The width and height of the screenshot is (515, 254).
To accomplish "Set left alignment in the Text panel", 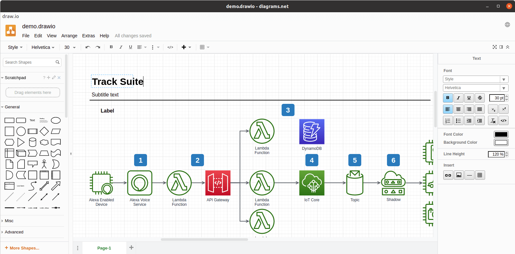I will [x=448, y=109].
